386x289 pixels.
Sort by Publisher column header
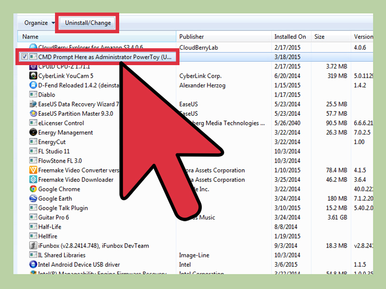[x=224, y=37]
